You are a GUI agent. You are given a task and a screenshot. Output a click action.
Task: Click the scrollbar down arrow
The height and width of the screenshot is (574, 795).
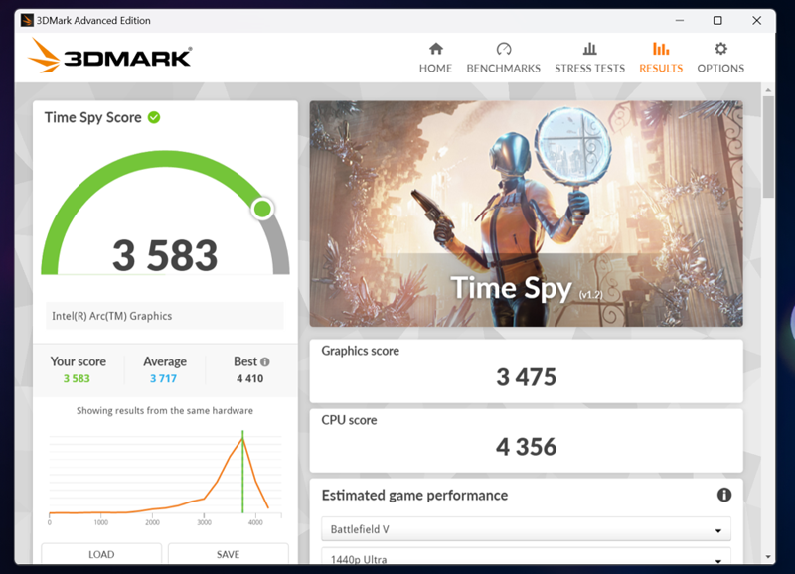tap(768, 557)
